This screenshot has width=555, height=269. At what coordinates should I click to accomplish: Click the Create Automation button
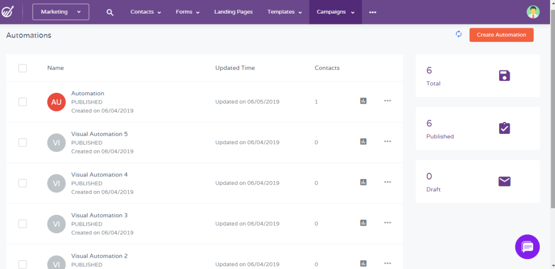click(501, 35)
